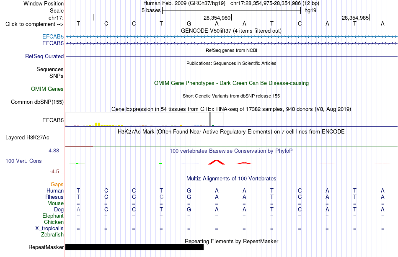Click 'Multiz Alignments of 100 Vertebrates' title
Viewport: 398px width, 257px height.
(x=231, y=179)
